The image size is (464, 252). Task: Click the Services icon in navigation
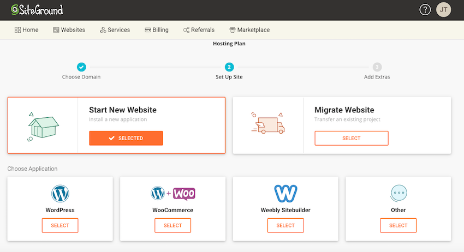103,30
